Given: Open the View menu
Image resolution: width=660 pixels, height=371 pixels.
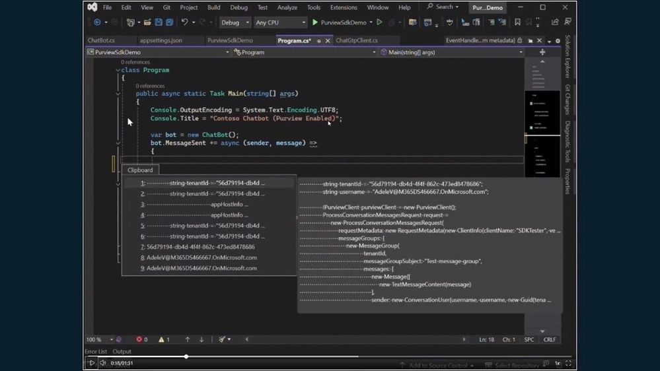Looking at the screenshot, I should (147, 7).
